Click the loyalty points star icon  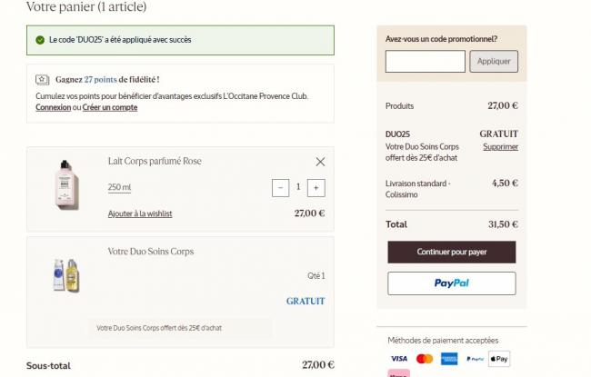pyautogui.click(x=42, y=79)
